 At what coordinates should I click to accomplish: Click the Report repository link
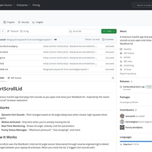(x=128, y=74)
